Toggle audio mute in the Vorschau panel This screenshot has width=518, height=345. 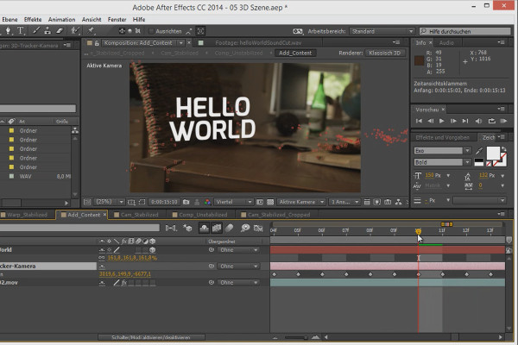click(x=478, y=121)
